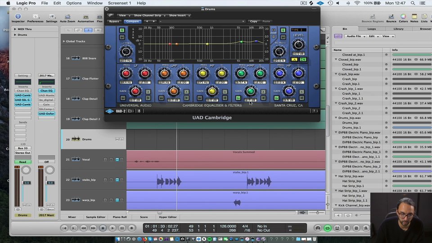Switch to the Loops tab
Screen dimensions: 432x243
pos(371,29)
